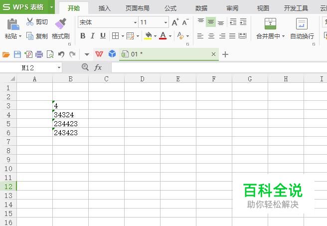Click the clear format eraser icon
This screenshot has height=226, width=327.
click(x=180, y=36)
